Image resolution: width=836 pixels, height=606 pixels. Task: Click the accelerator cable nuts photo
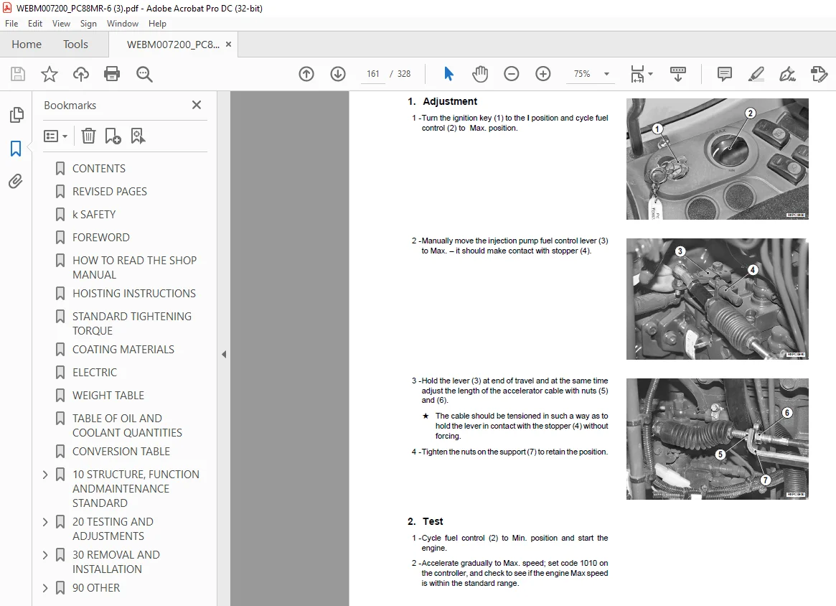click(717, 439)
